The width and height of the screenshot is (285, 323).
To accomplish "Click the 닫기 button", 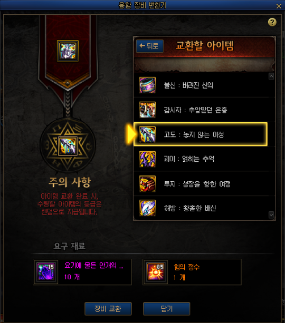I will [166, 309].
